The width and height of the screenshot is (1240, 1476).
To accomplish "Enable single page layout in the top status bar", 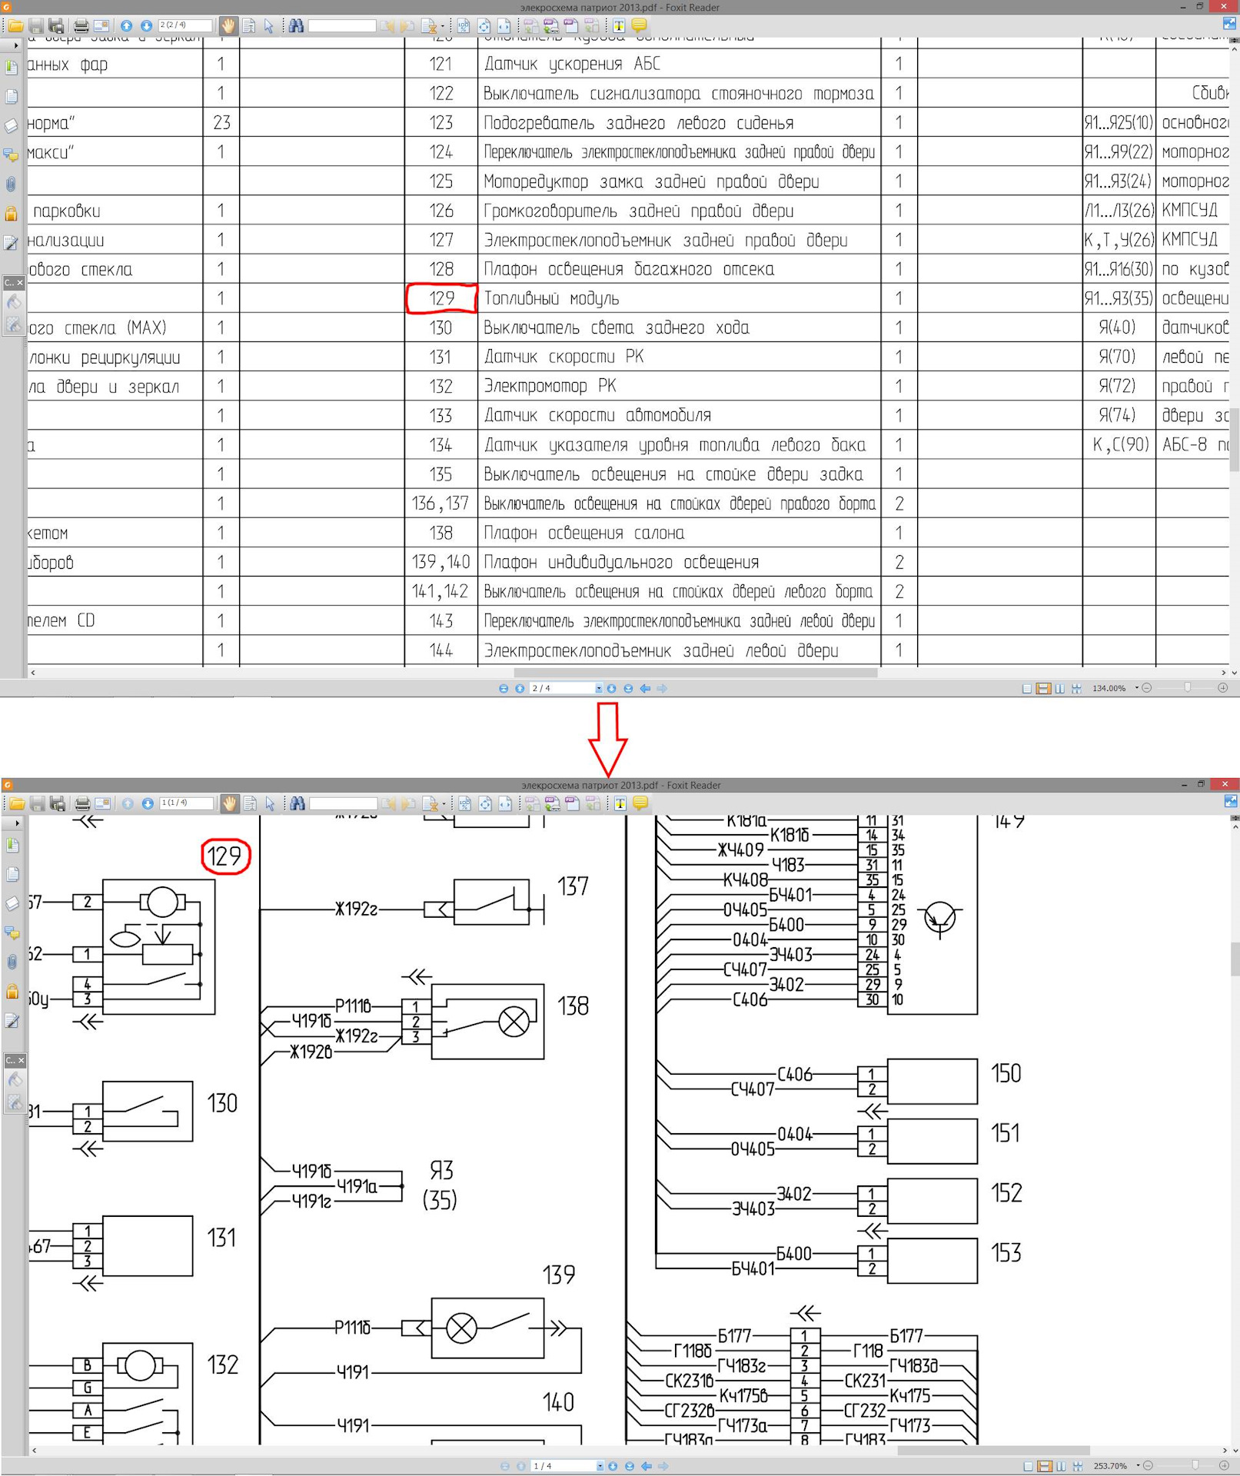I will (1027, 689).
